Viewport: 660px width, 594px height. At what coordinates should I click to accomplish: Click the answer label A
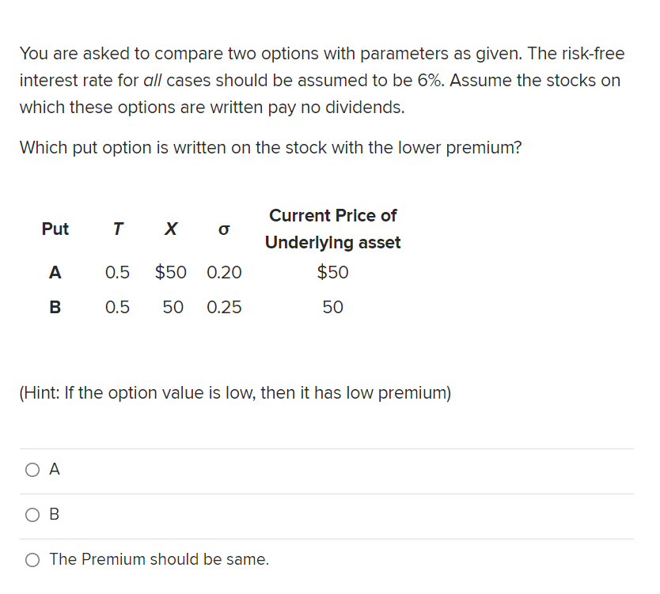tap(53, 469)
